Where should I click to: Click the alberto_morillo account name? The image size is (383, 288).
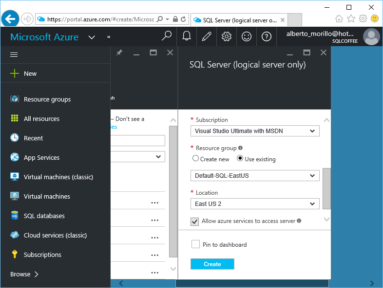pyautogui.click(x=320, y=34)
